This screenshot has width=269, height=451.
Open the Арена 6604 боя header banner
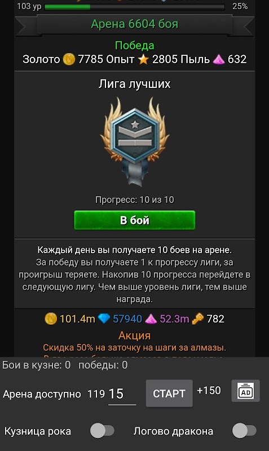135,24
